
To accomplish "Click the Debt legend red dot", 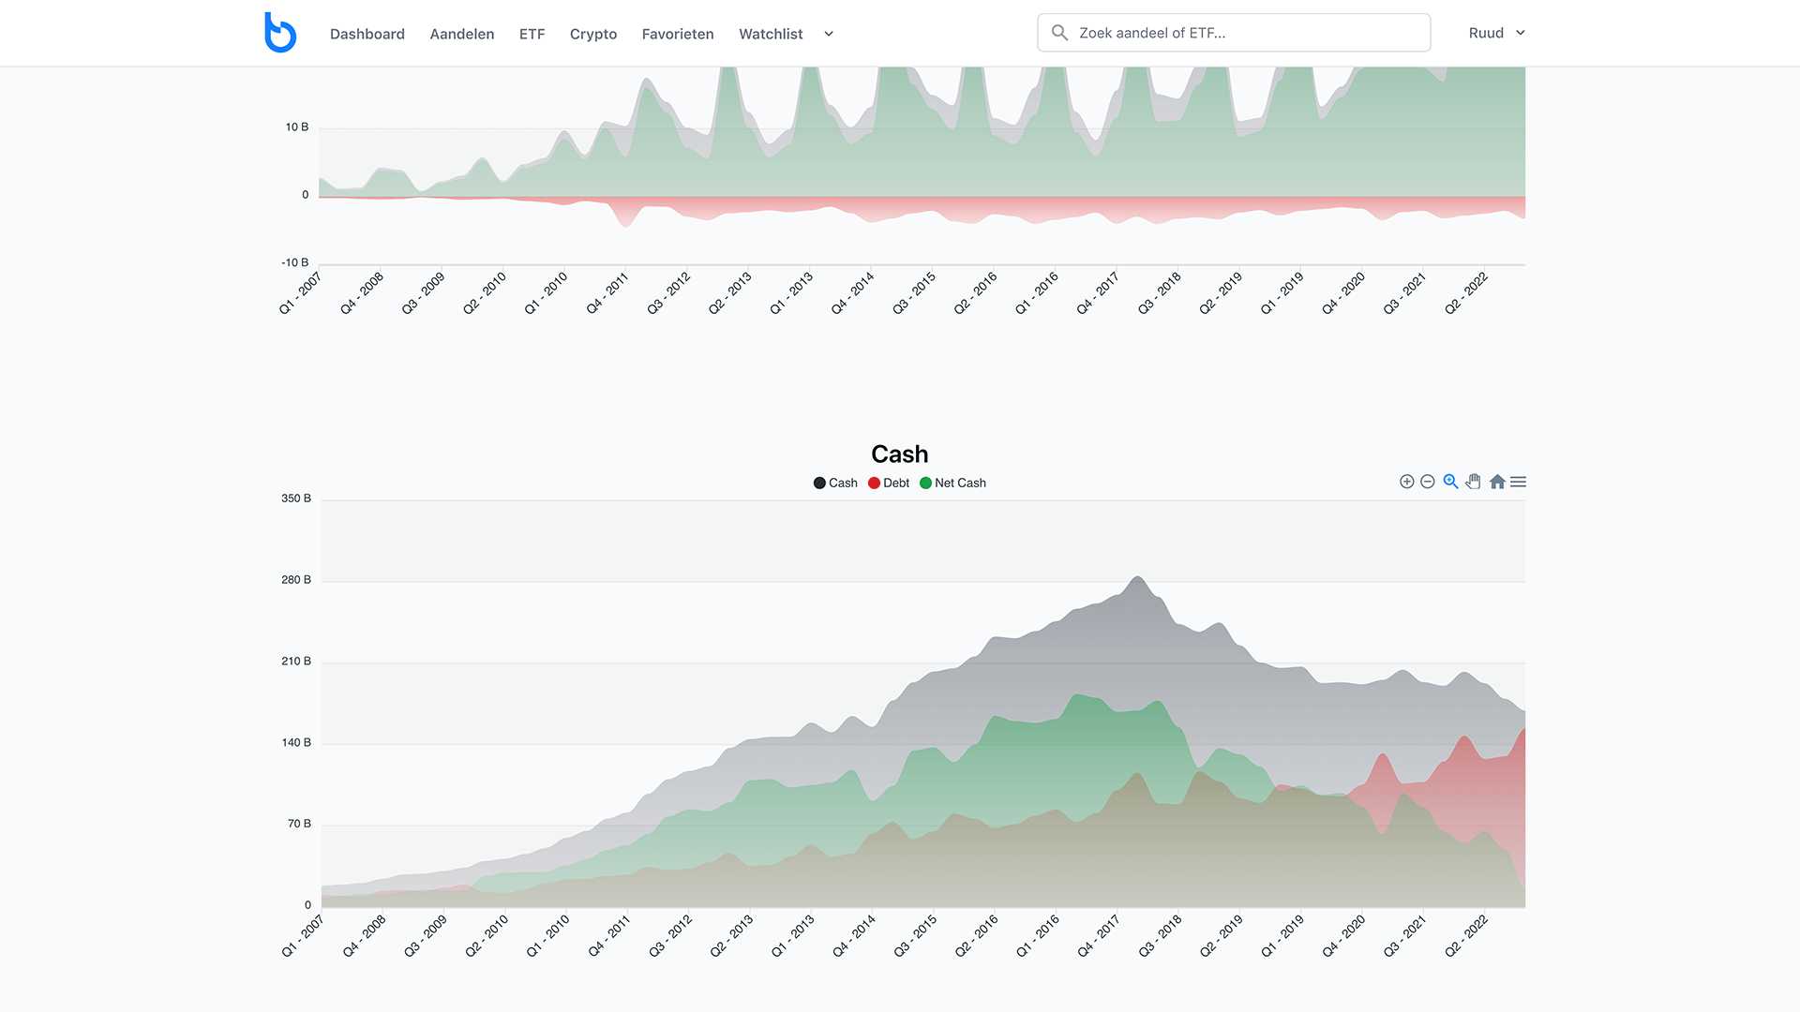I will click(874, 483).
